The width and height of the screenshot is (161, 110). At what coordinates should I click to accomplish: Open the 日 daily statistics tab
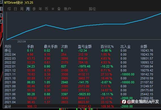click(x=15, y=9)
